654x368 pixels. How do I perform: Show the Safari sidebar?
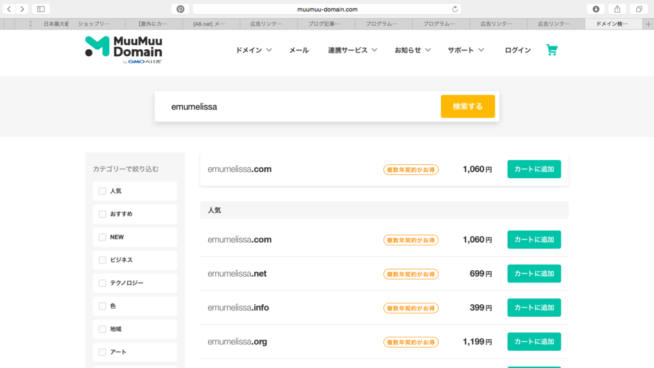[x=41, y=9]
